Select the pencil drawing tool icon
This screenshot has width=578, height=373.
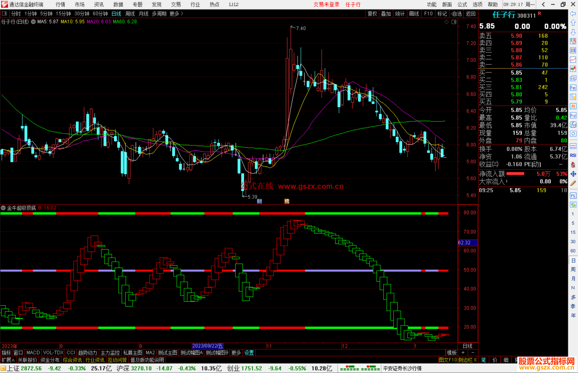pyautogui.click(x=573, y=183)
